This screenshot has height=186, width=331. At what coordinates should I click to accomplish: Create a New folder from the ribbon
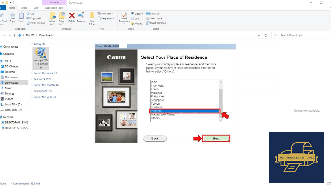click(x=92, y=19)
